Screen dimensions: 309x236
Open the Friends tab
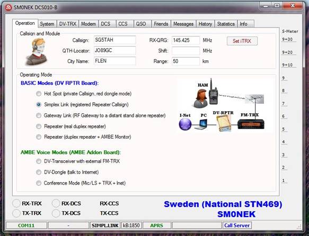tap(161, 24)
